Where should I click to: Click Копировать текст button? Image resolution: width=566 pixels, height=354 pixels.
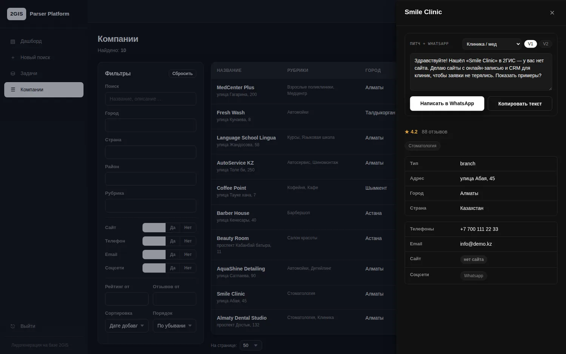coord(520,104)
